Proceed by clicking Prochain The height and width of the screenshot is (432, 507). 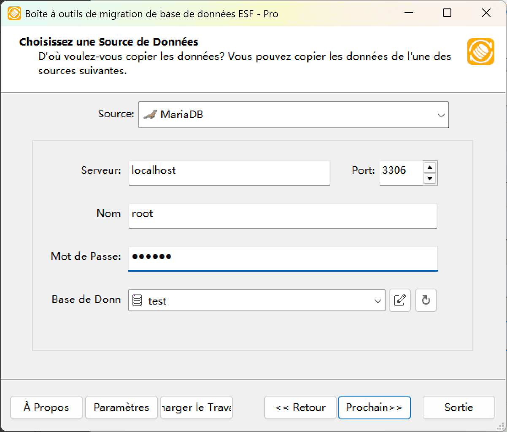click(x=375, y=408)
